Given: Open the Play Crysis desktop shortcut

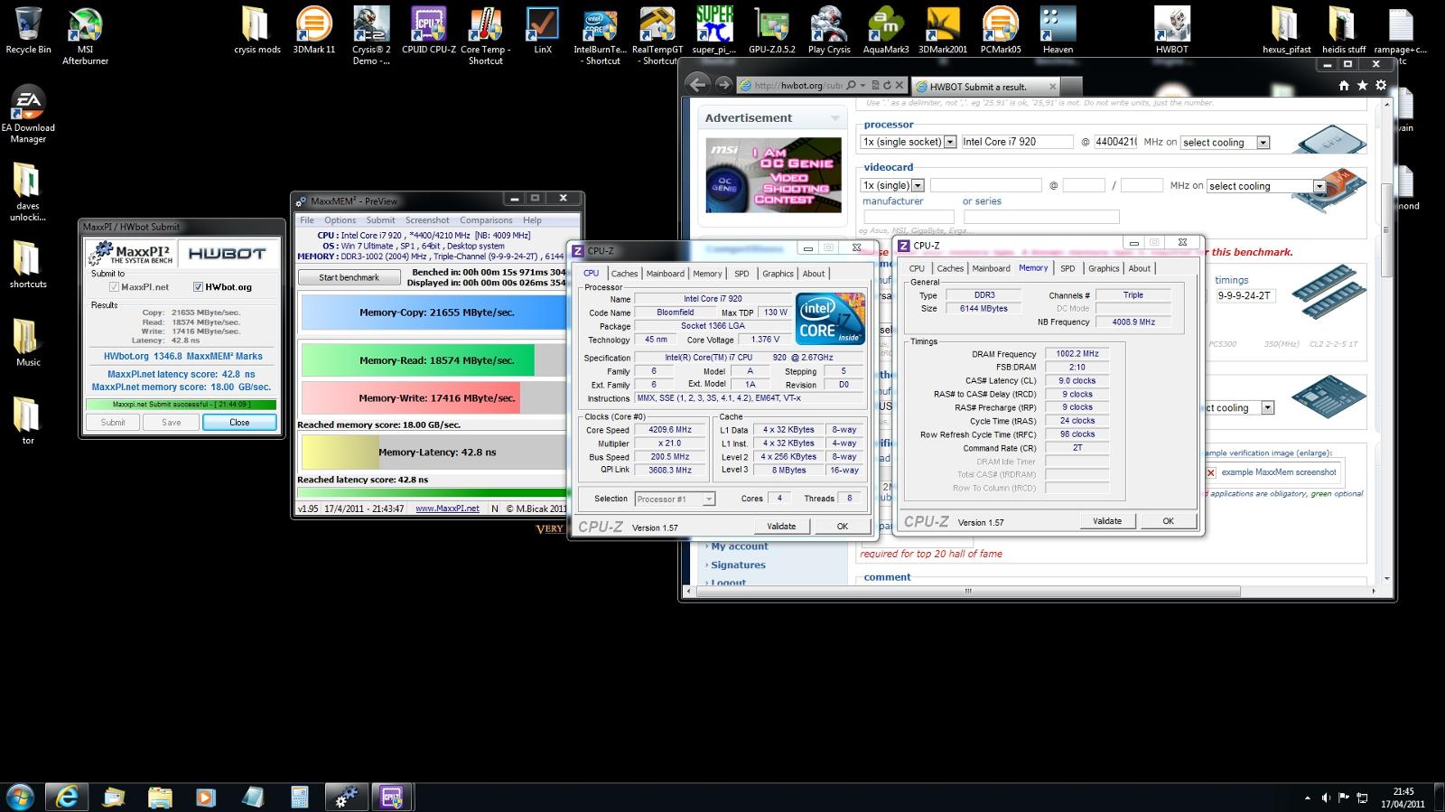Looking at the screenshot, I should (x=829, y=30).
